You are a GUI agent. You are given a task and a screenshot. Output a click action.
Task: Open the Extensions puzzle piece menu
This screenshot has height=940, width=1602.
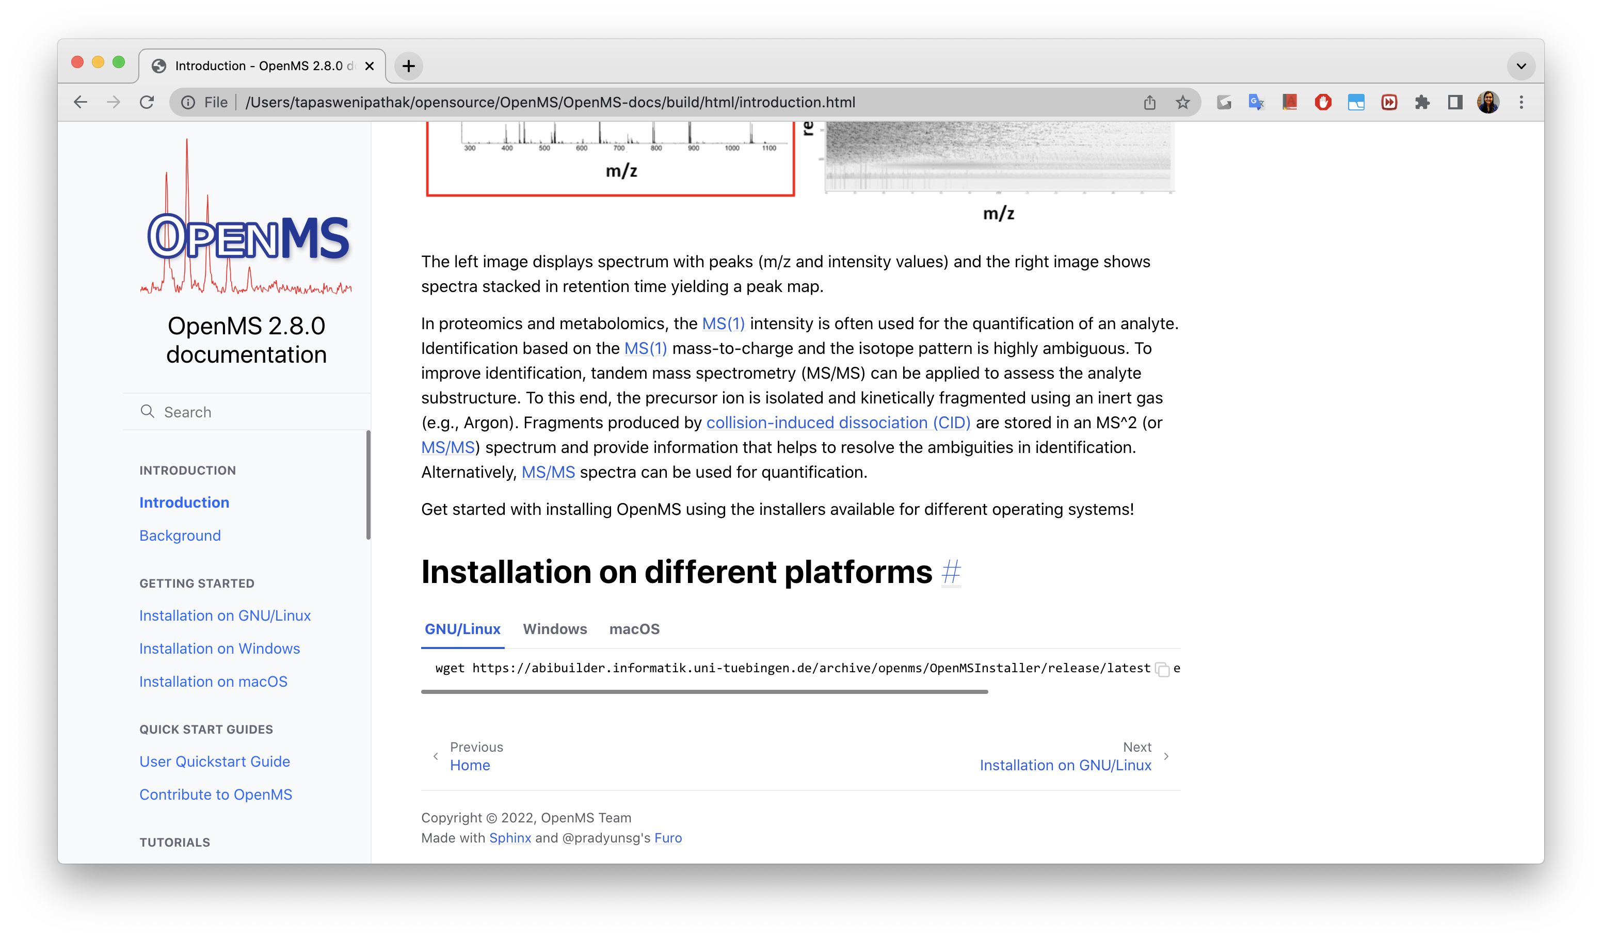1422,102
